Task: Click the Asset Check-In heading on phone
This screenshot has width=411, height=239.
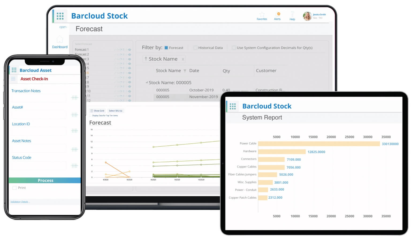Action: pos(34,79)
